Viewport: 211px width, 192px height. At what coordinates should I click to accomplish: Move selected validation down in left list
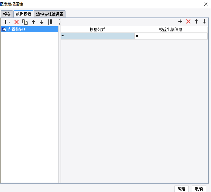point(42,22)
